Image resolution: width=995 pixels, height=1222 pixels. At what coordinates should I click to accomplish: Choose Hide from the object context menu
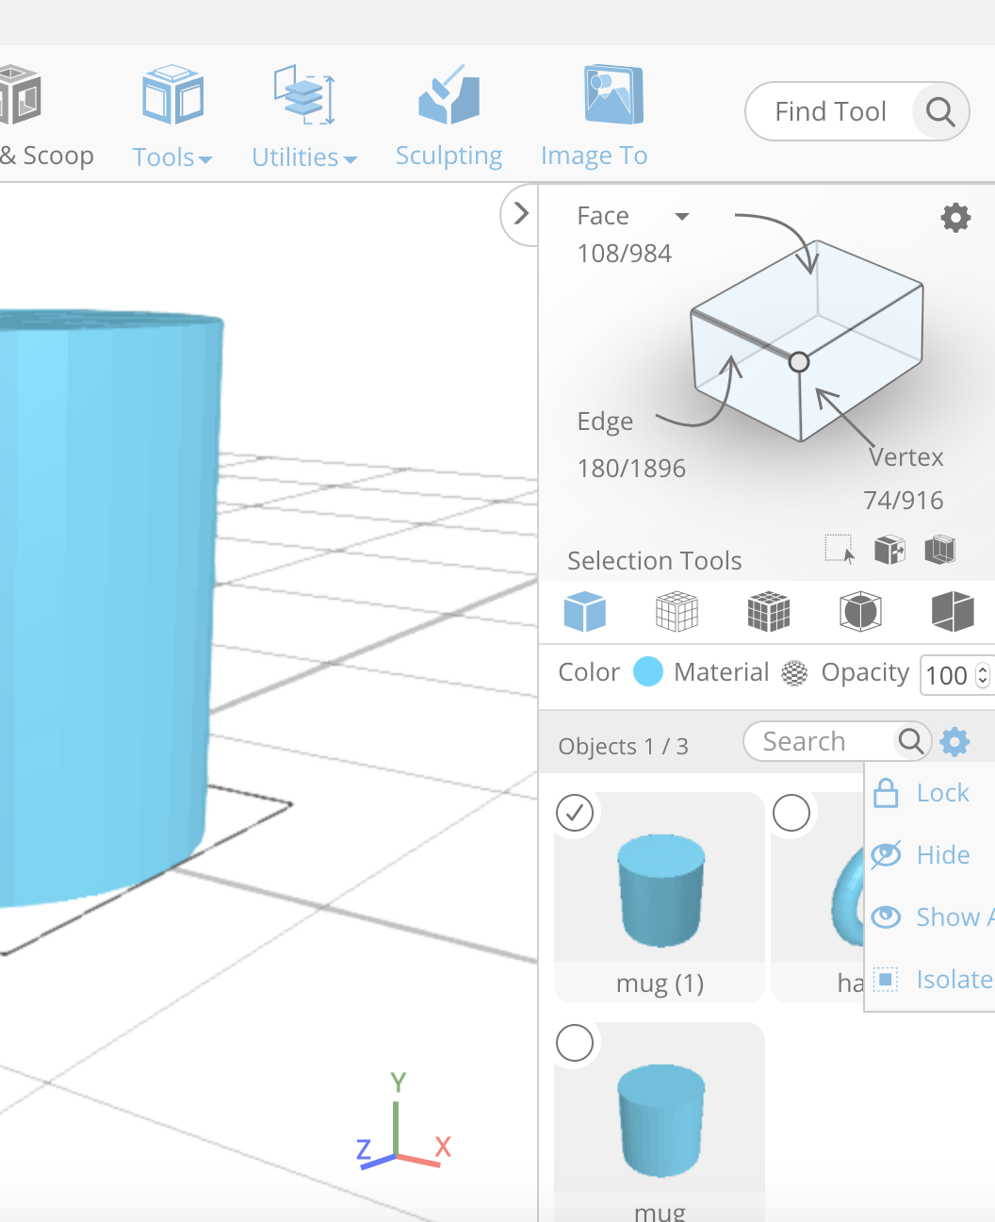[x=942, y=854]
